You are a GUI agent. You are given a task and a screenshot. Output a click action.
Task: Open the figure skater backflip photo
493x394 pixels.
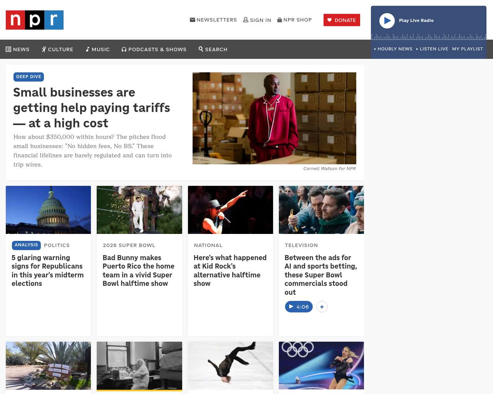click(x=230, y=366)
